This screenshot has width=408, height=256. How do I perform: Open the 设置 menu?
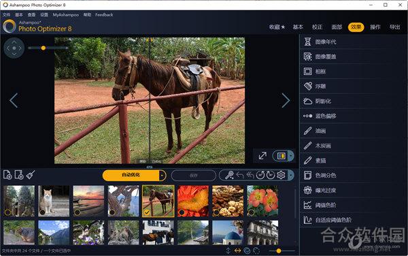[44, 15]
